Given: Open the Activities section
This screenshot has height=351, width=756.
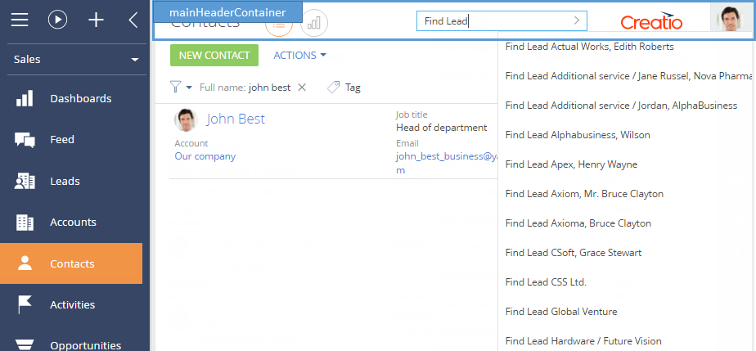Looking at the screenshot, I should click(x=72, y=304).
